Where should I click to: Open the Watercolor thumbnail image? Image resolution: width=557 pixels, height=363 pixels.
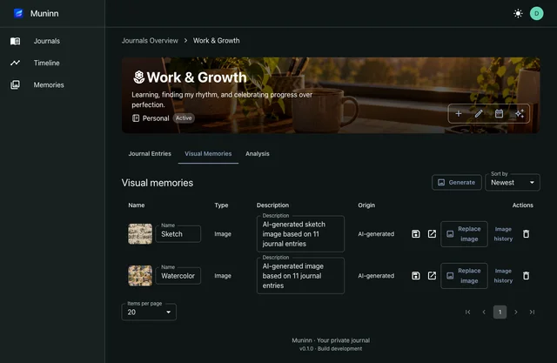coord(140,276)
